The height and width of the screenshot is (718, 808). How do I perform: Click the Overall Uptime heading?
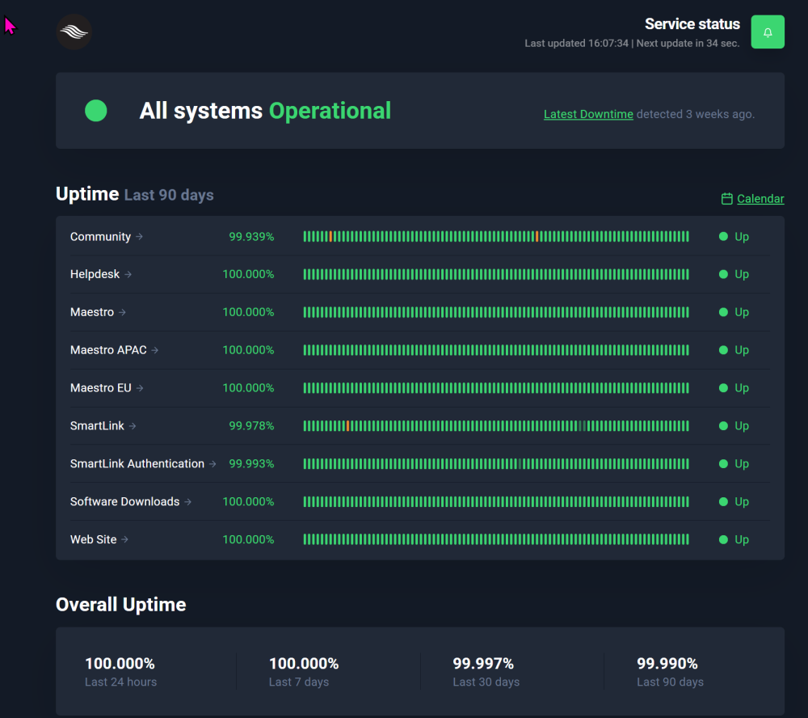click(x=120, y=605)
